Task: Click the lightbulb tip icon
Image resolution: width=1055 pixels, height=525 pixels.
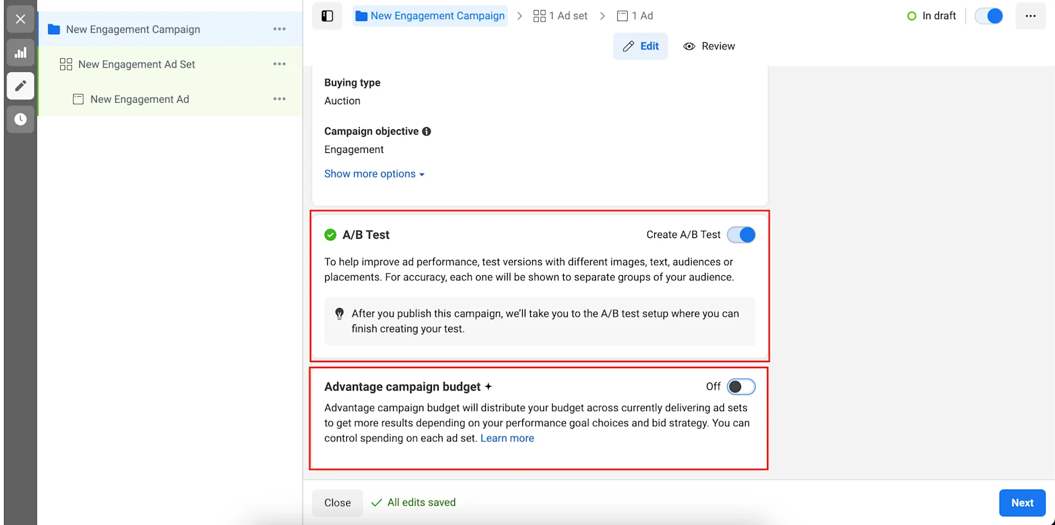Action: pyautogui.click(x=340, y=314)
